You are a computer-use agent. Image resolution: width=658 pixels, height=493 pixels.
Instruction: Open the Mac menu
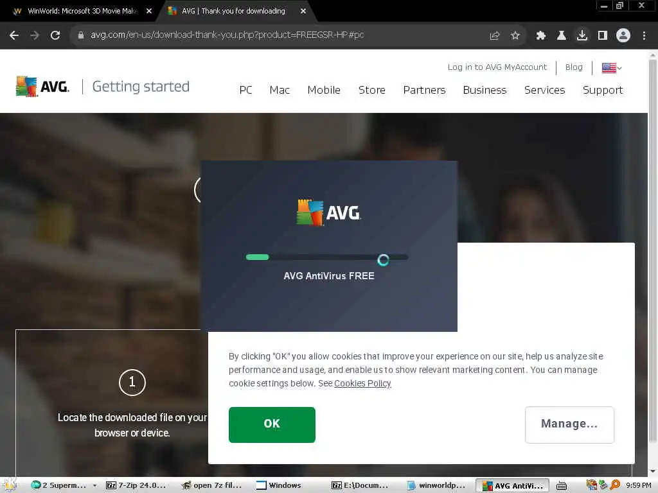[x=280, y=90]
